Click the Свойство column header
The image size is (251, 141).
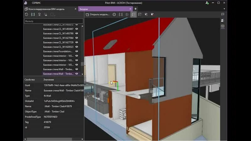(x=29, y=80)
